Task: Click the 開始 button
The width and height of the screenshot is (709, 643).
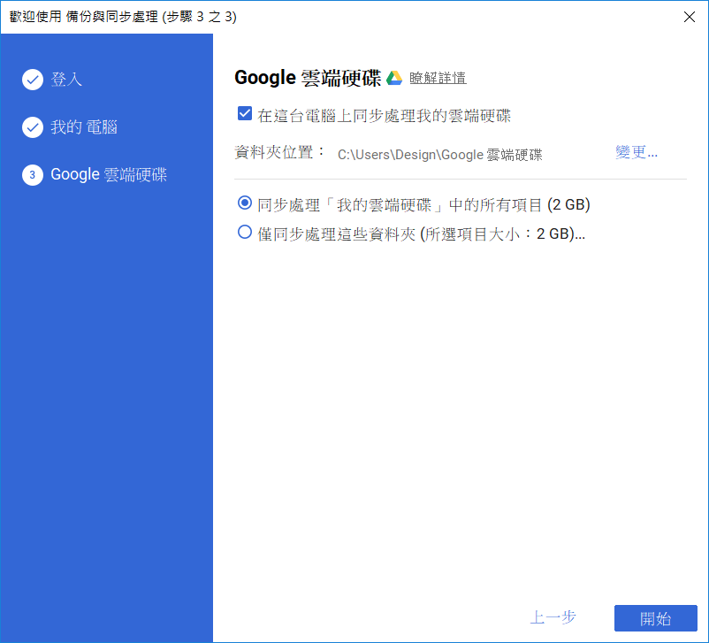Action: point(656,618)
